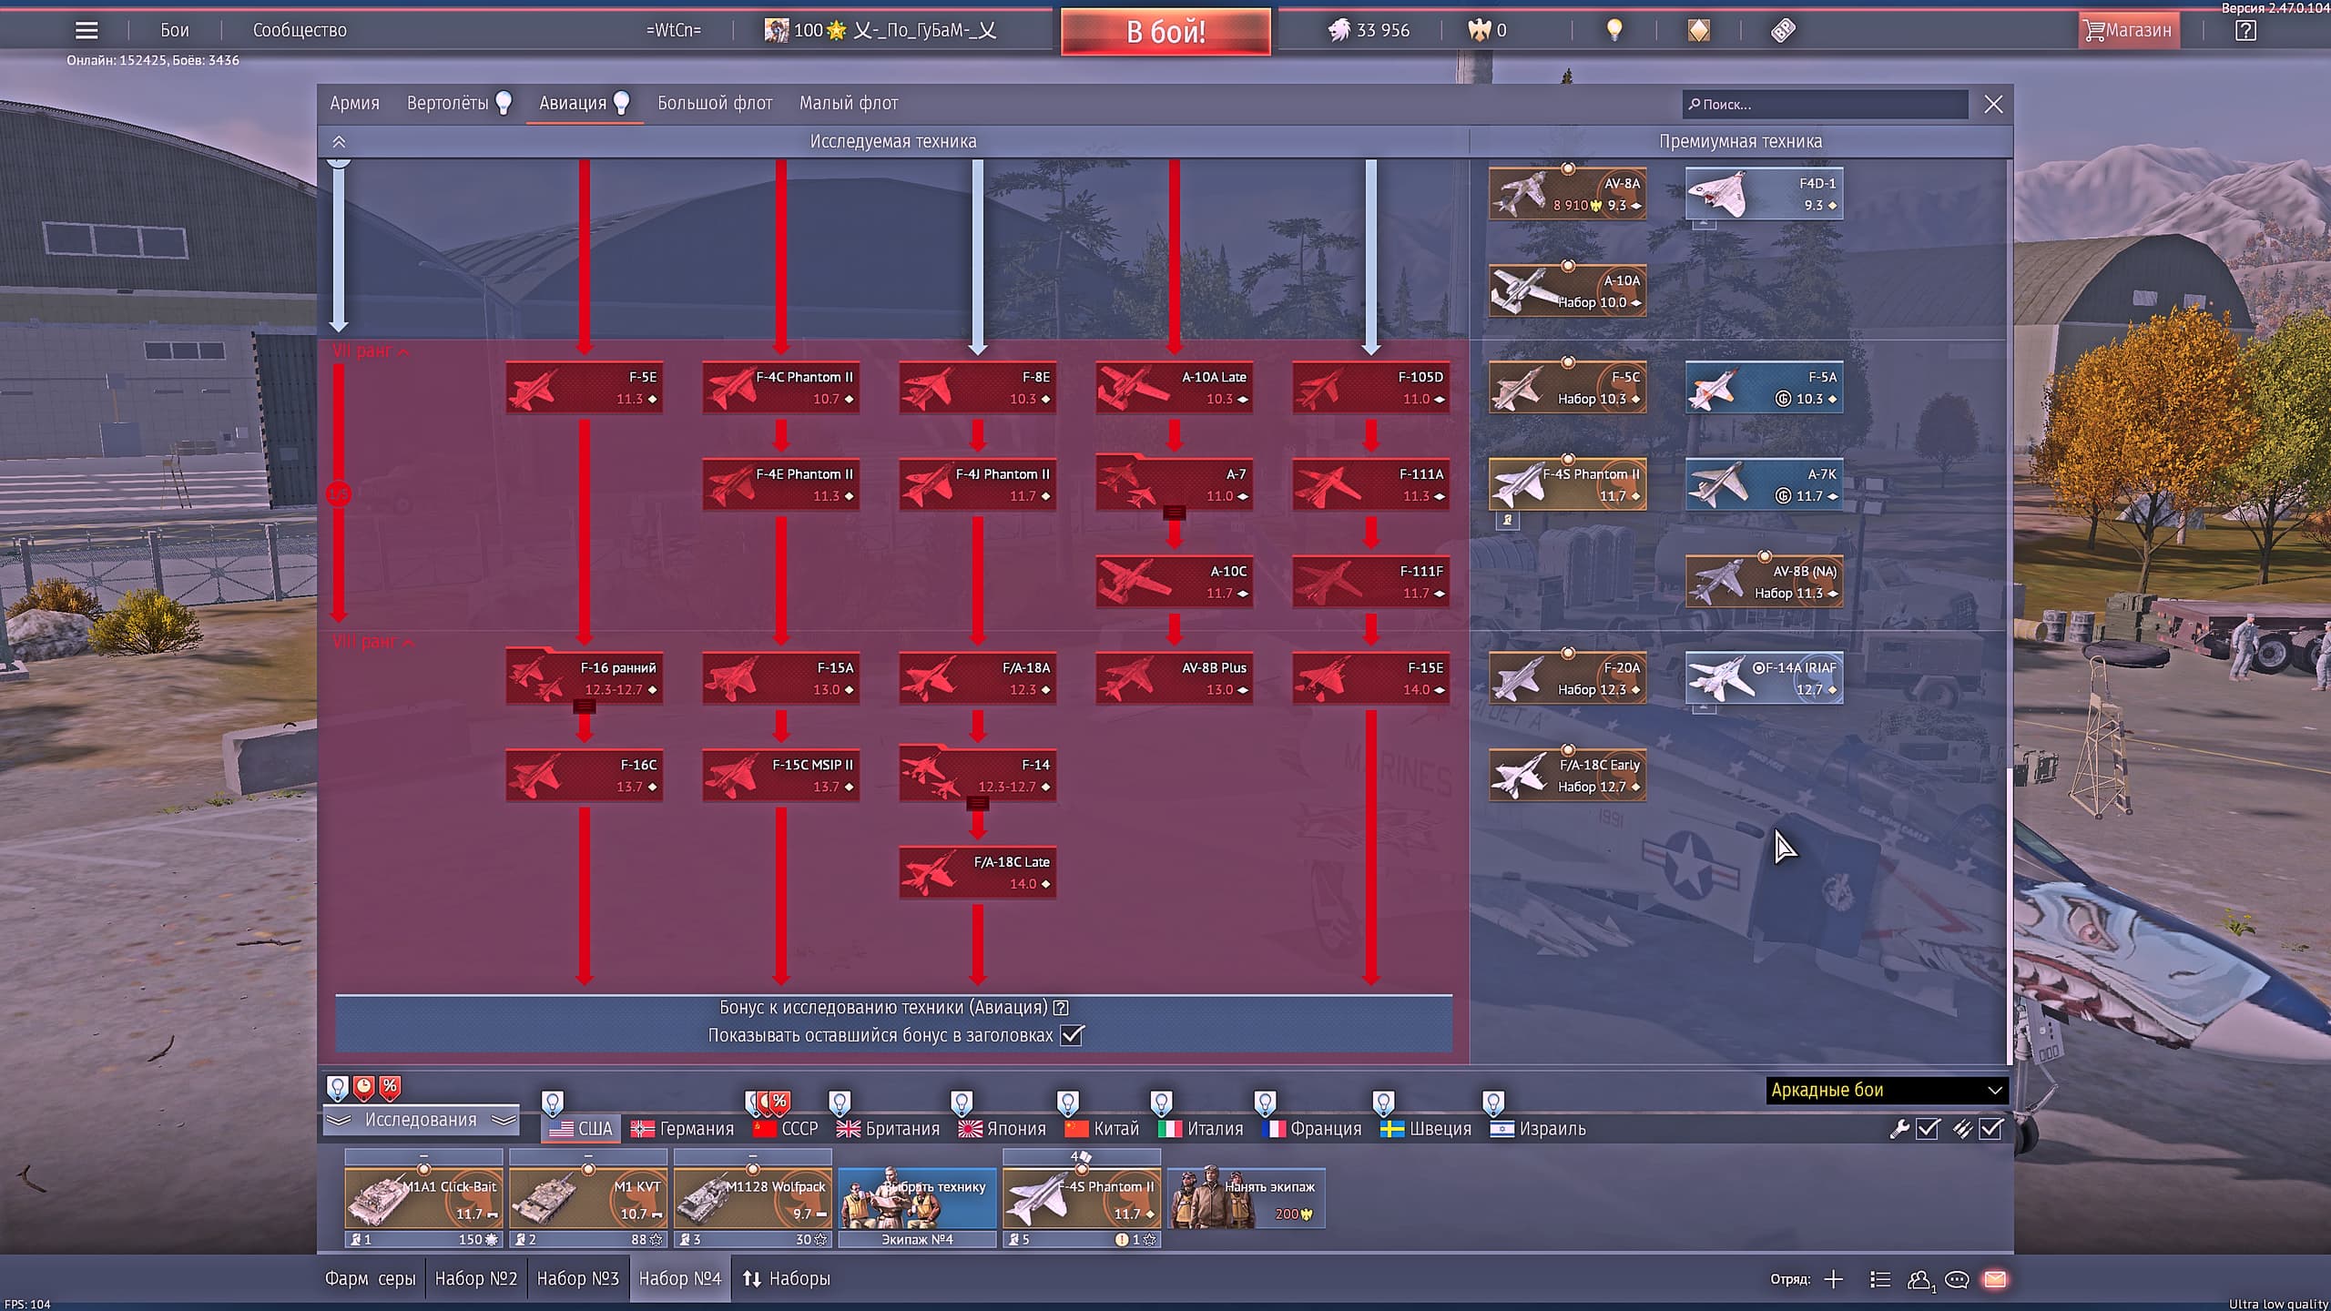Open the help question mark icon
The height and width of the screenshot is (1311, 2331).
2245,30
